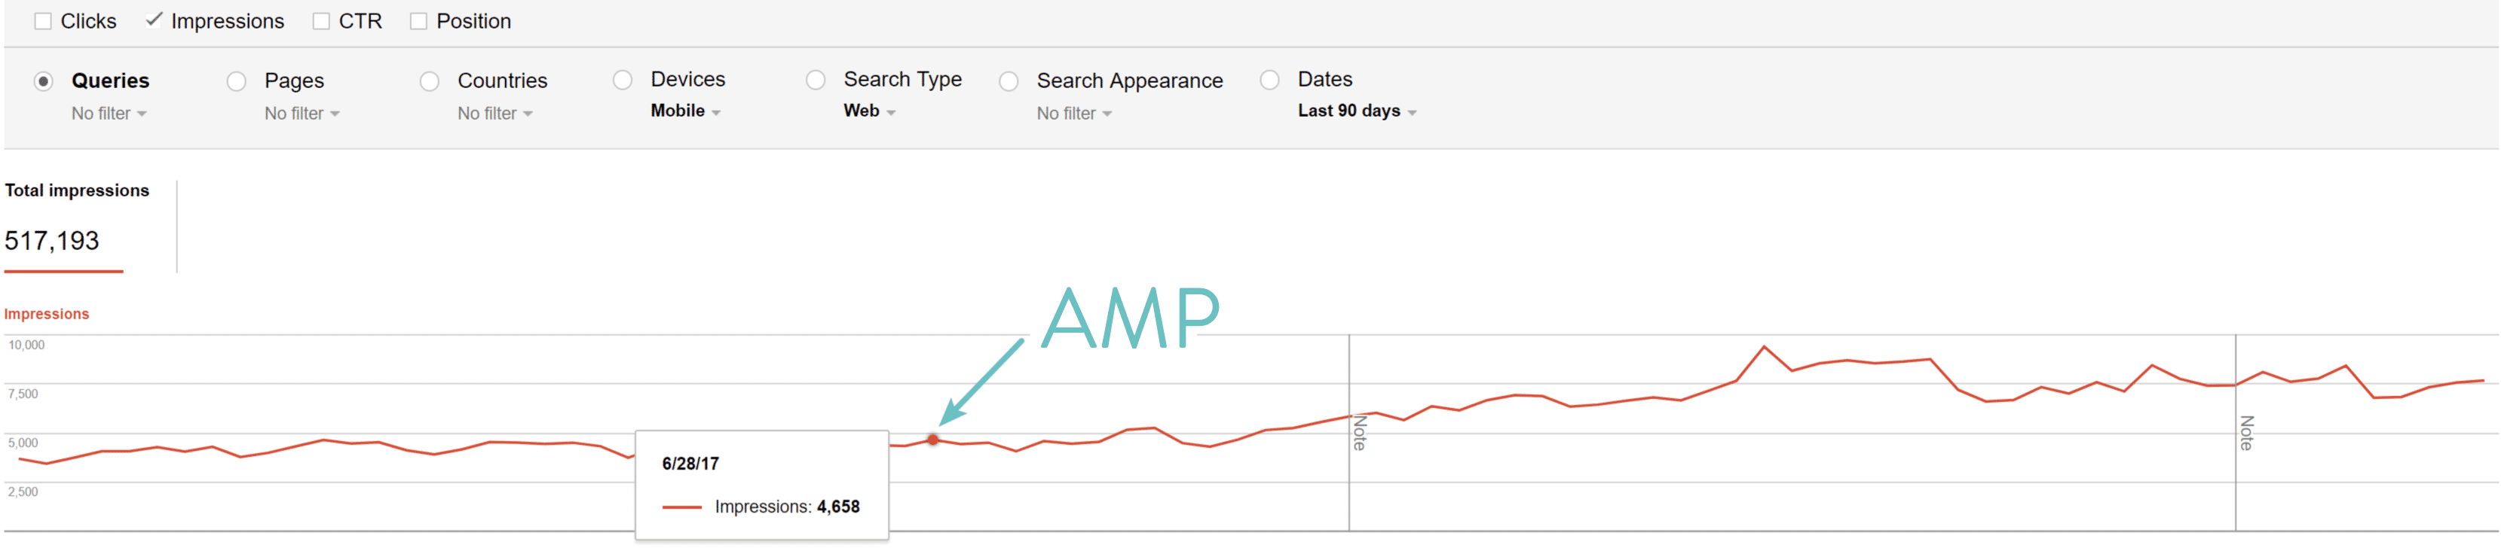Select the Queries radio button
The height and width of the screenshot is (557, 2501).
pyautogui.click(x=43, y=81)
